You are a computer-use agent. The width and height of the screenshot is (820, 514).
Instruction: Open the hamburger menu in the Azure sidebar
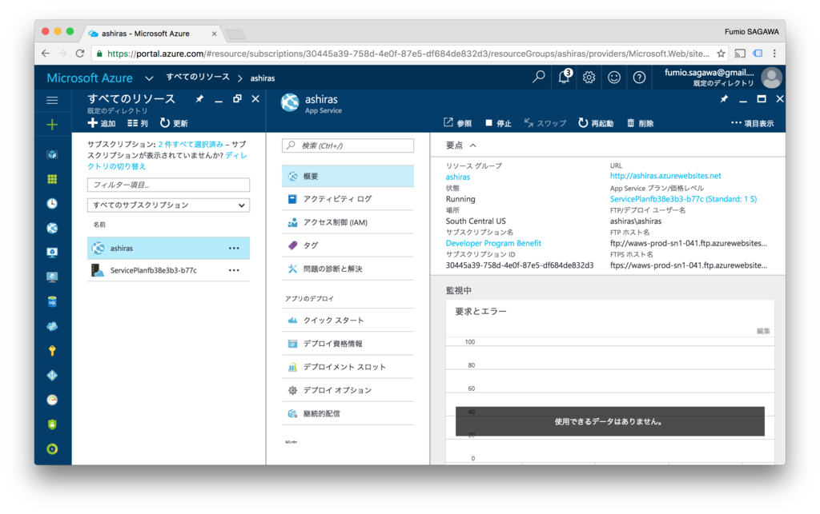point(52,100)
